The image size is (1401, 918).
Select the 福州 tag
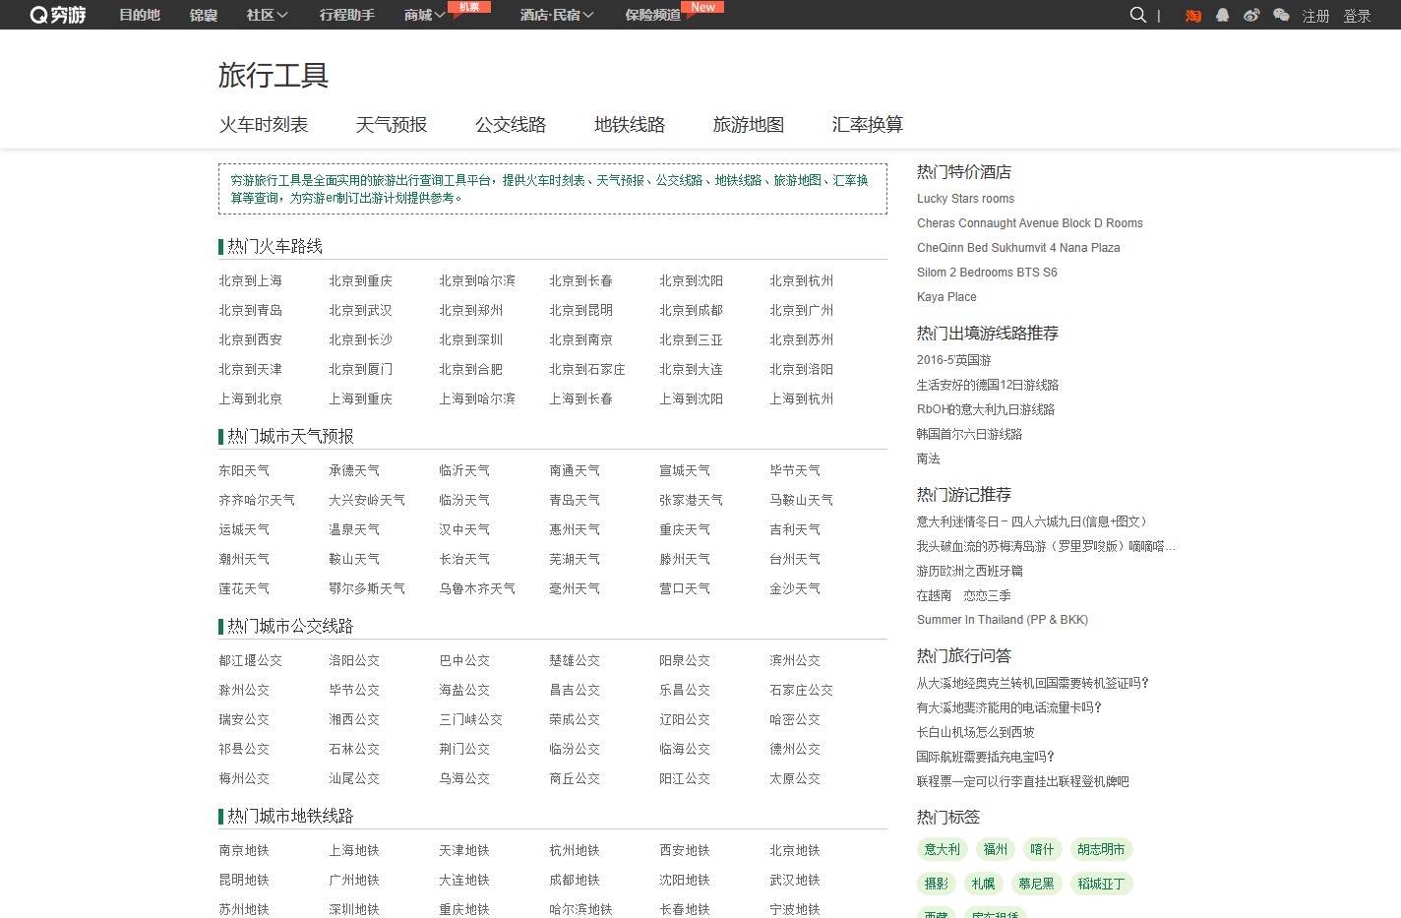(996, 849)
